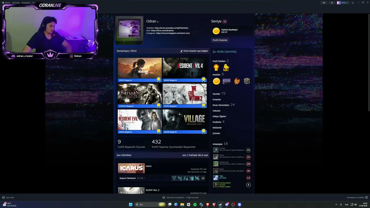Click the download status icon beside İndirmeler Duraklatıldı

coord(164,198)
